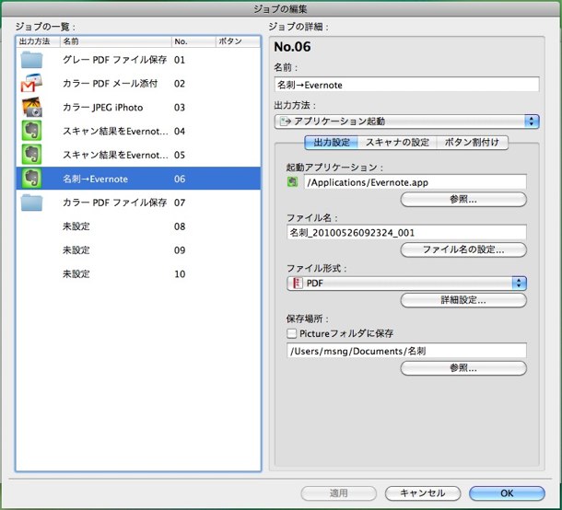Screen dimensions: 562x510
Task: Select the 未設定 job numbered 10
Action: 138,274
